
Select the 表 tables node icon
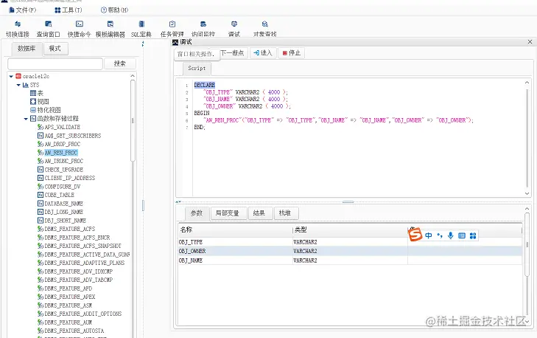click(x=33, y=93)
